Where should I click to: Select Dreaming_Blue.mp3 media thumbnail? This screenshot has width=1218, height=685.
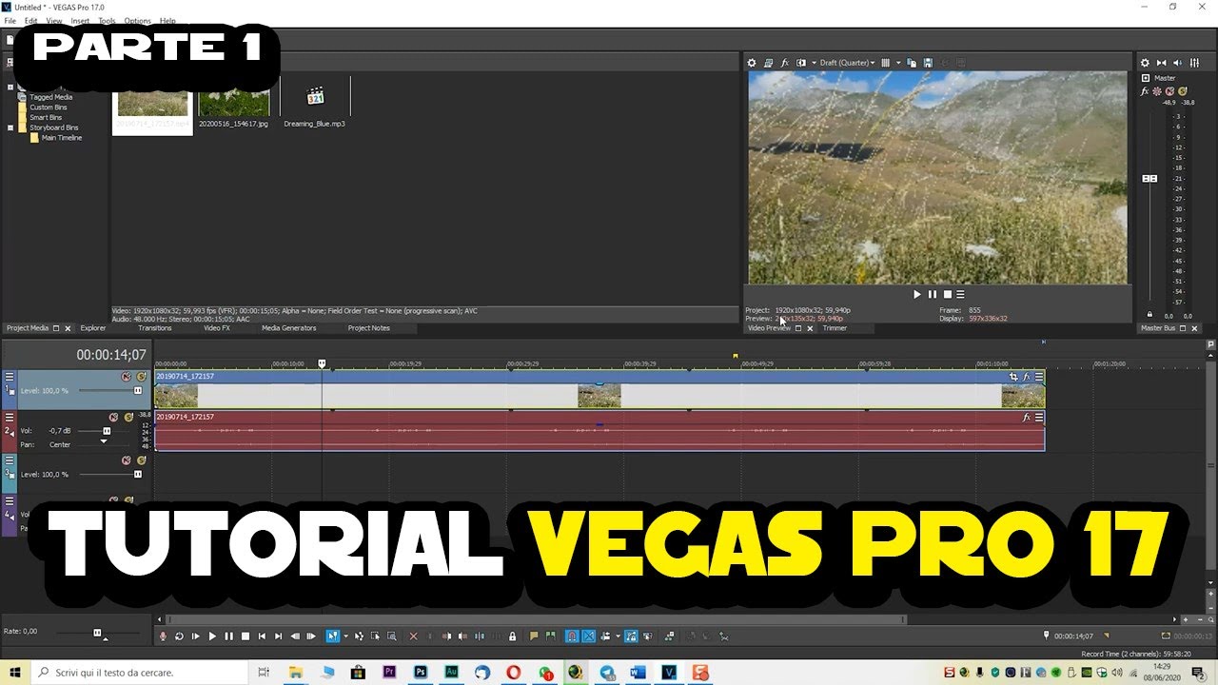tap(315, 97)
